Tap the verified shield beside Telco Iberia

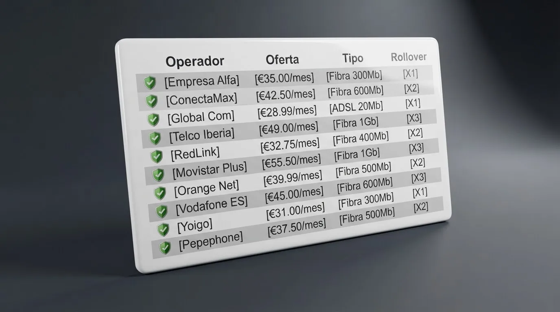(x=155, y=138)
